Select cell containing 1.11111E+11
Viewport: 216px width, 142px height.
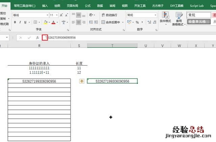(x=39, y=72)
